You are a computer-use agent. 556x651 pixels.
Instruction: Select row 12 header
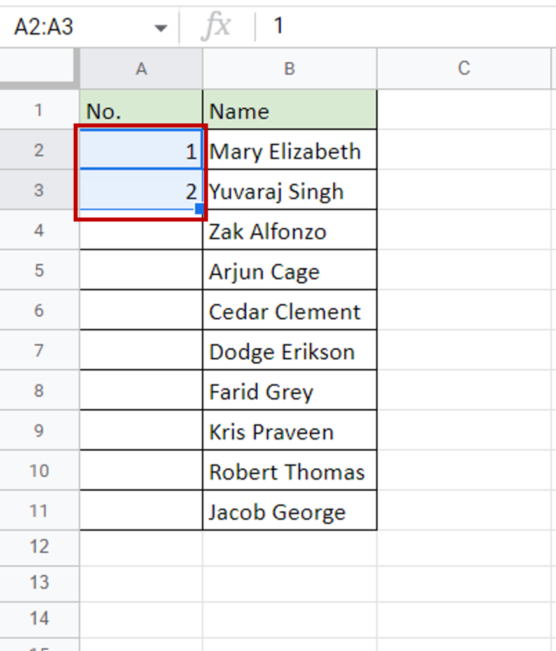(x=39, y=547)
